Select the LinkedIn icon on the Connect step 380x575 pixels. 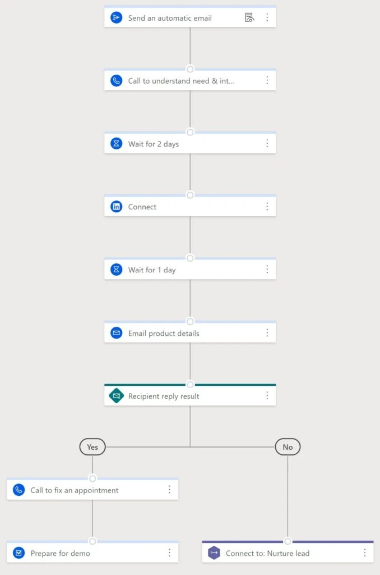click(x=117, y=207)
